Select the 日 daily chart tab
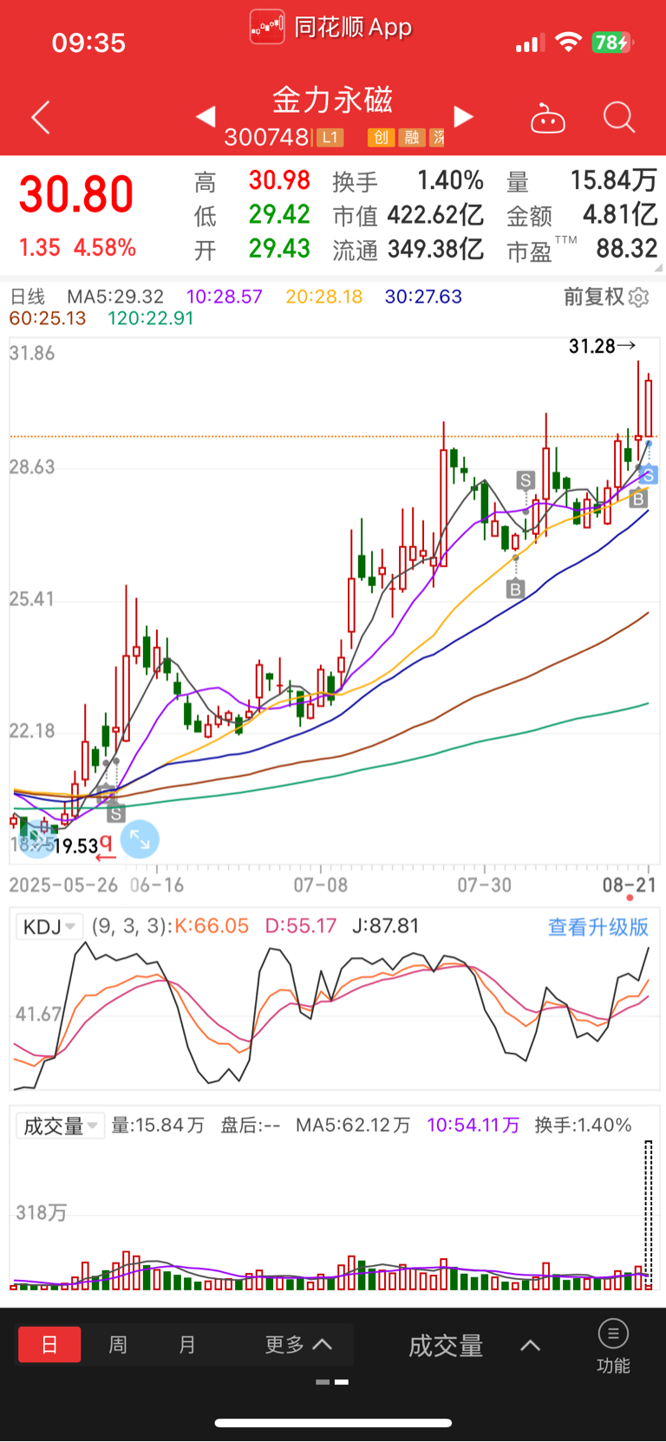The width and height of the screenshot is (666, 1442). click(x=49, y=1345)
